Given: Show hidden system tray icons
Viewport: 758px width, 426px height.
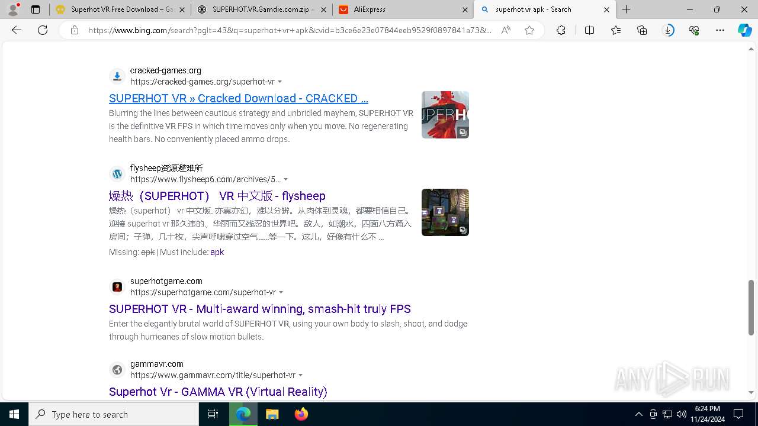Looking at the screenshot, I should [x=638, y=414].
